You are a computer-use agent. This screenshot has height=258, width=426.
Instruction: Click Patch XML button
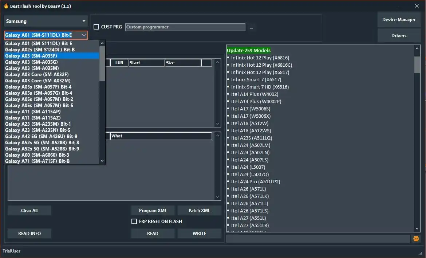click(199, 210)
